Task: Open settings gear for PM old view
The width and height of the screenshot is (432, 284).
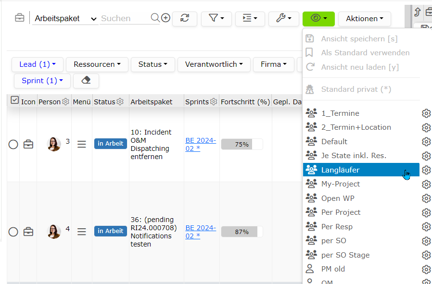Action: (x=426, y=269)
